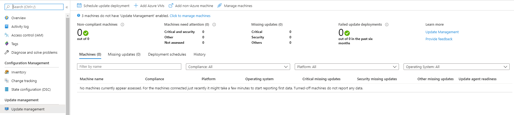Click info icon next to Failed update deployments
514x115 pixels.
pos(387,25)
